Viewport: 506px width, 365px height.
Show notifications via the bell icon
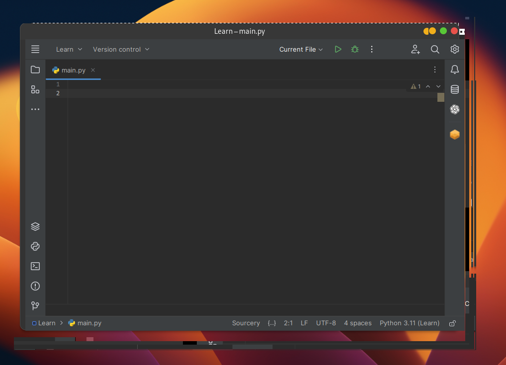[455, 70]
